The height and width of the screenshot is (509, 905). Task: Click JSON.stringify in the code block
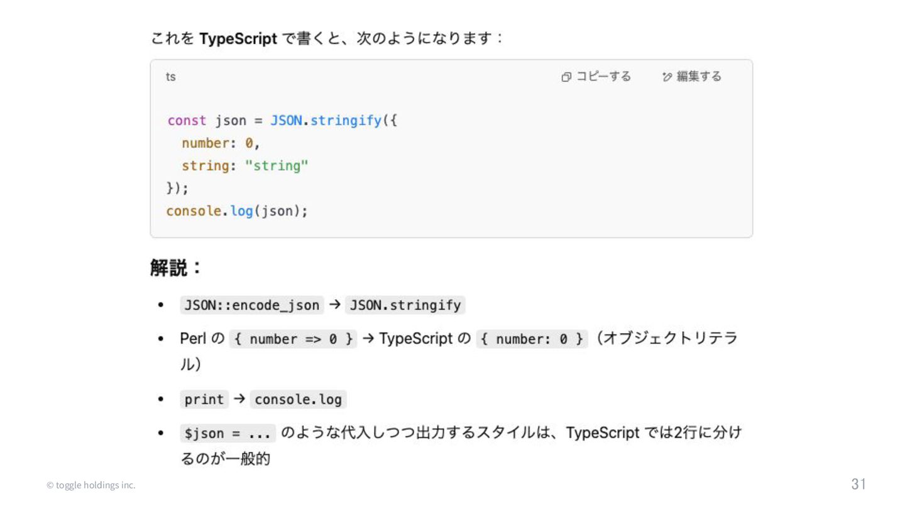326,120
